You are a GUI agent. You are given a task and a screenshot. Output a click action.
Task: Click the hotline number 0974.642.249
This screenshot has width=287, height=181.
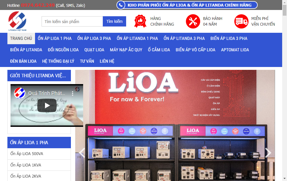pyautogui.click(x=38, y=5)
